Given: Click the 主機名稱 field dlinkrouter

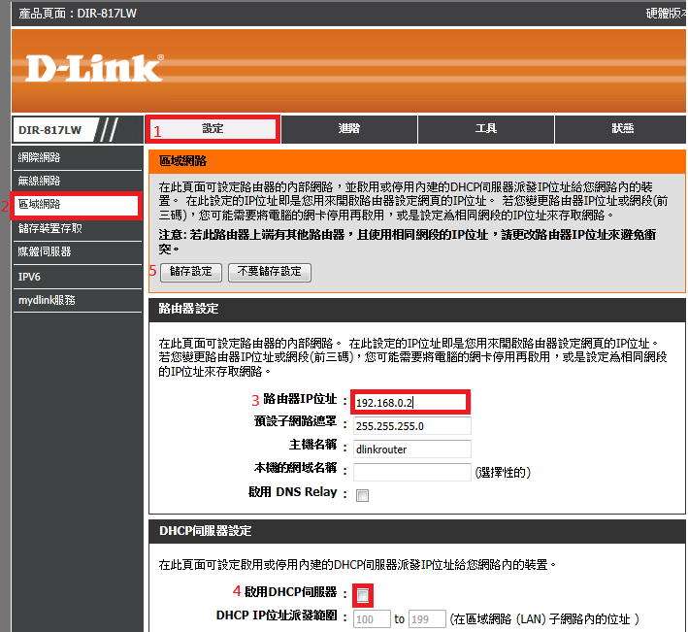Looking at the screenshot, I should coord(412,449).
